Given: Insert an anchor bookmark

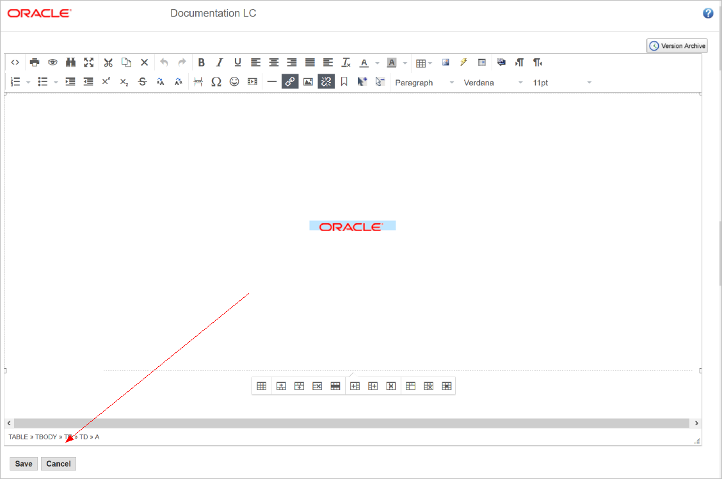Looking at the screenshot, I should point(344,82).
